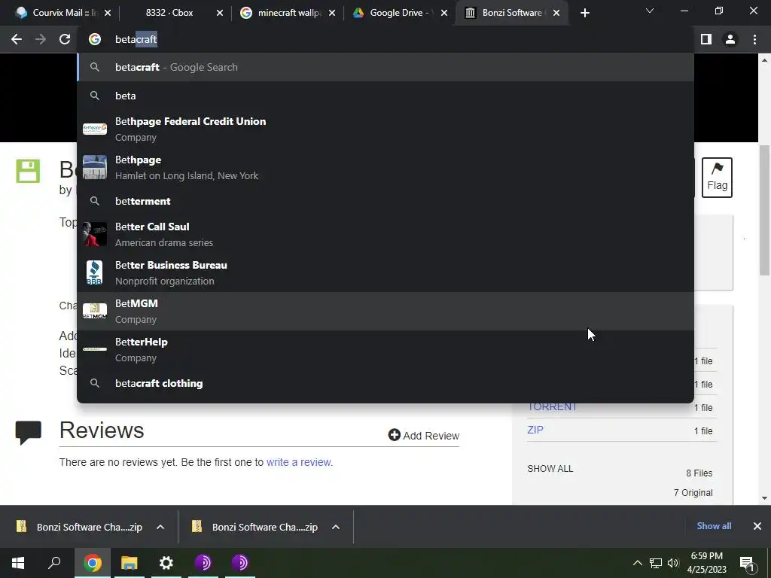Screen dimensions: 771x578
Task: Click the Flag button on the archive page
Action: coord(717,178)
